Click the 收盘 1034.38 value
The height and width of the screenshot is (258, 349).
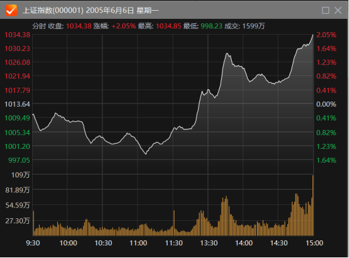pyautogui.click(x=79, y=26)
